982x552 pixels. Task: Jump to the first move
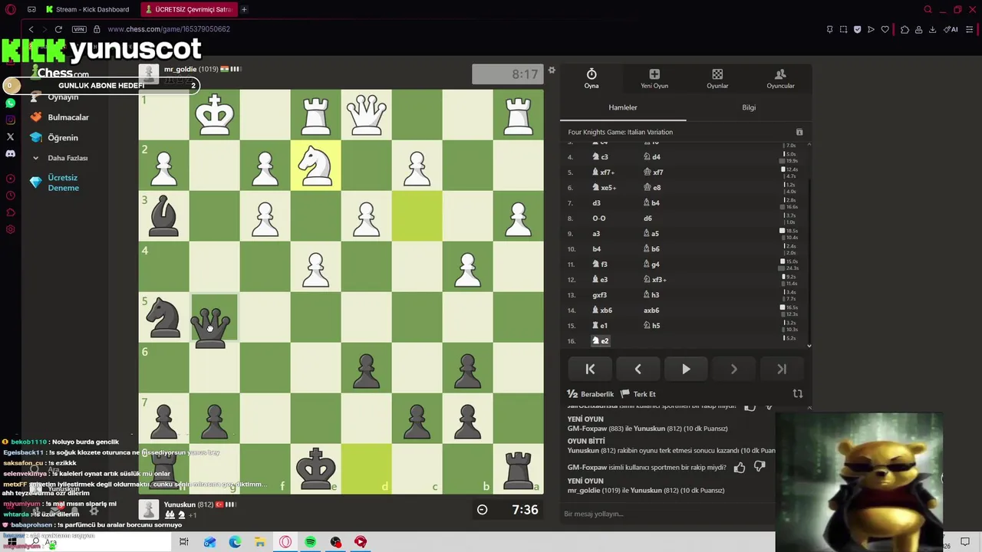coord(590,369)
